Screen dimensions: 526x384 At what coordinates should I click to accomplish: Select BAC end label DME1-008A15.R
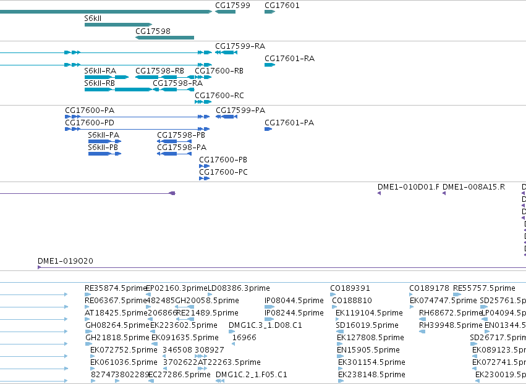(473, 187)
